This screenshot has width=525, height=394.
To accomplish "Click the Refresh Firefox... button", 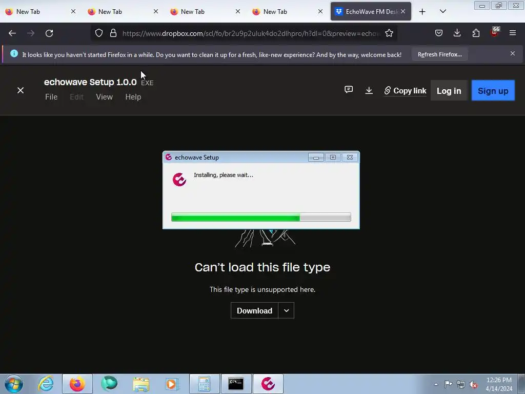I will (x=439, y=54).
